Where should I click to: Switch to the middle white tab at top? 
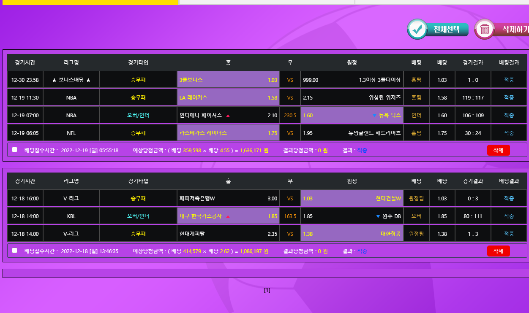[x=267, y=2]
